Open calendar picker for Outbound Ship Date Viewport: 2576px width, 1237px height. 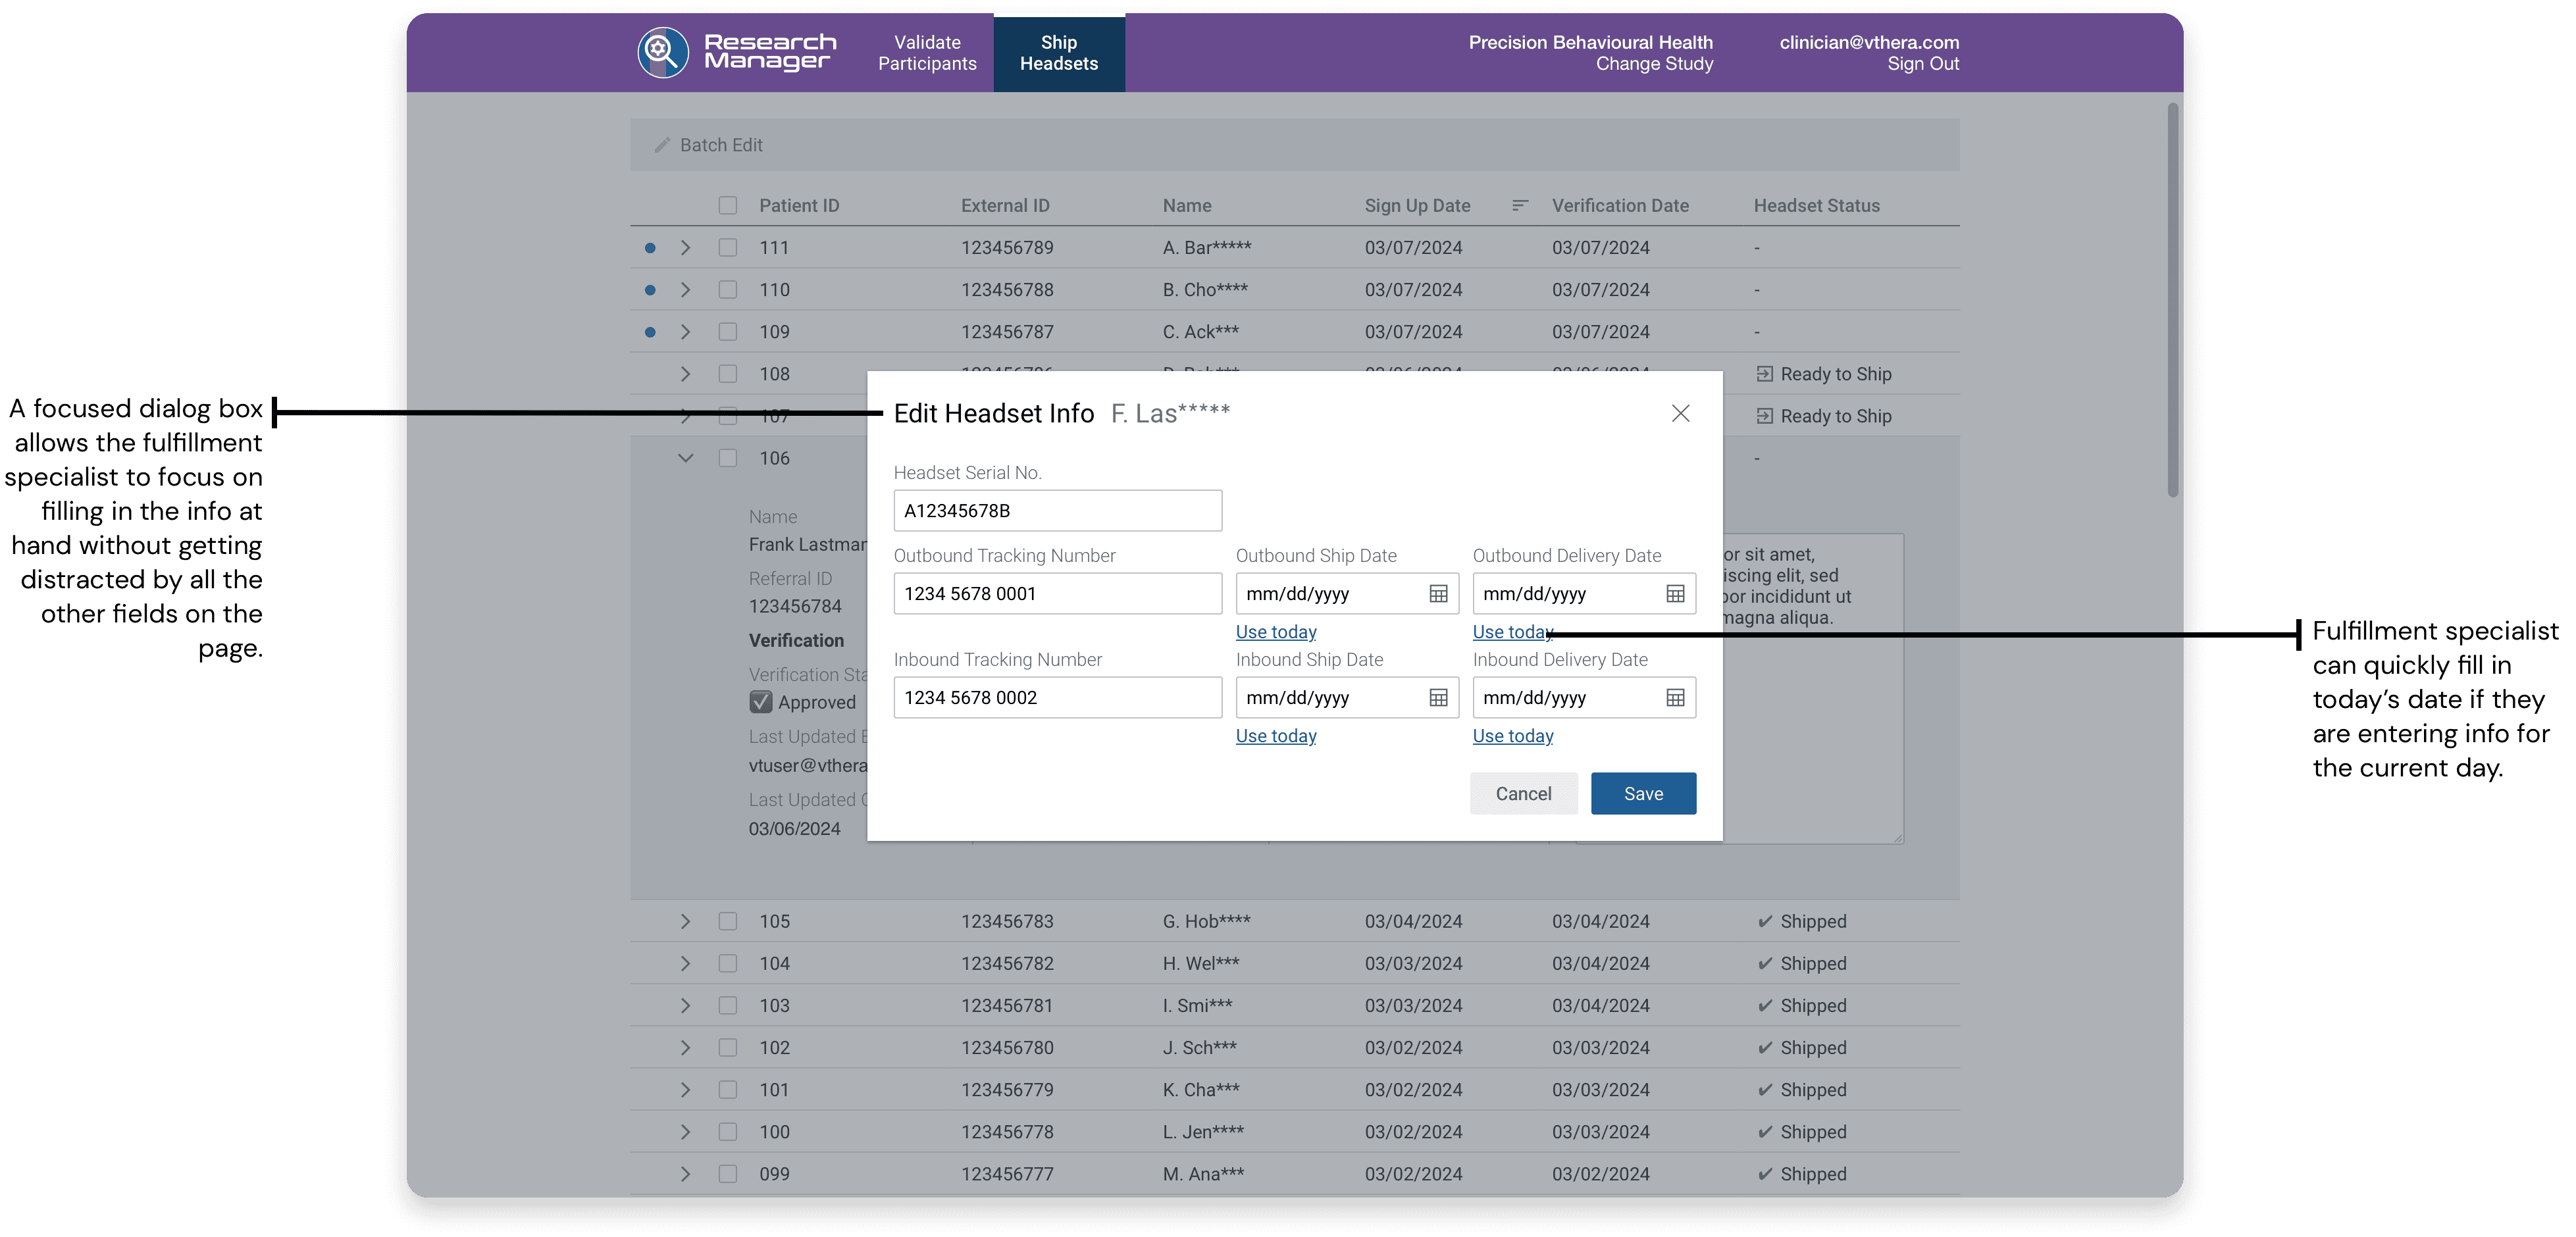pyautogui.click(x=1438, y=594)
